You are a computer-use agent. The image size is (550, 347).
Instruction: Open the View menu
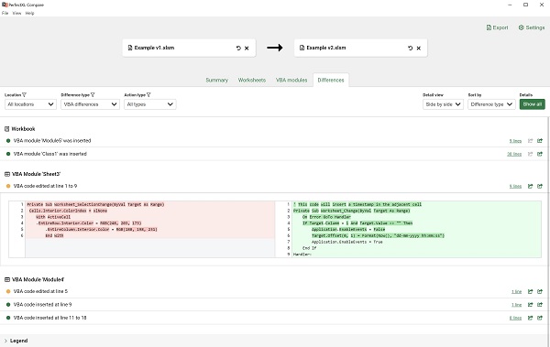pos(16,13)
